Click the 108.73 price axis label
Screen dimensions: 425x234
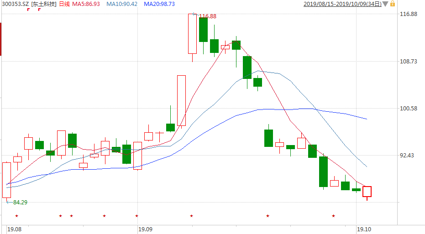[409, 61]
